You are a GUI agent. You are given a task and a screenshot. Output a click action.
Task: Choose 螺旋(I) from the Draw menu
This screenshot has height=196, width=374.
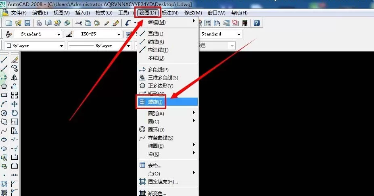168,102
